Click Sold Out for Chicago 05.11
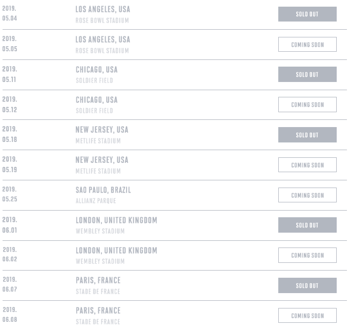The width and height of the screenshot is (349, 330). pos(307,74)
